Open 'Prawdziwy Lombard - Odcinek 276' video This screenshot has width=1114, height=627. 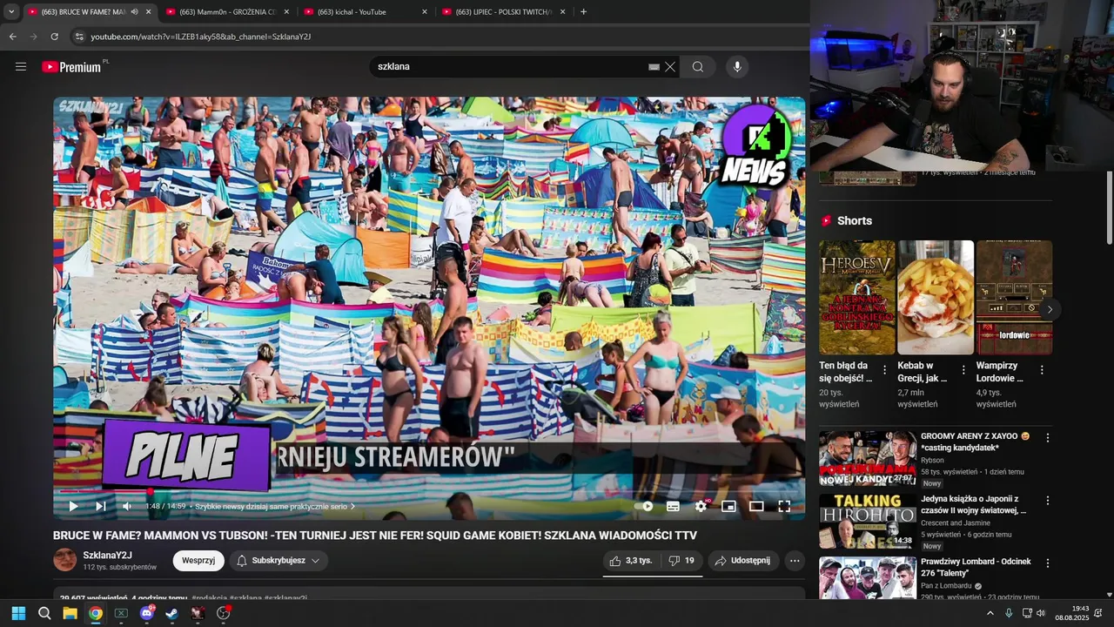[976, 567]
